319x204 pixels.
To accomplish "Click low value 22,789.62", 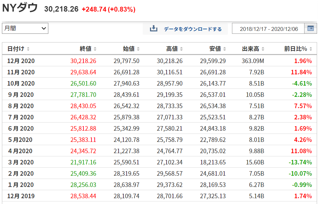I will point(213,140).
